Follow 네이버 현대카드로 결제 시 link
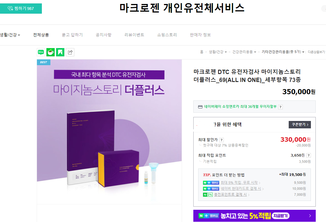 [x=241, y=188]
